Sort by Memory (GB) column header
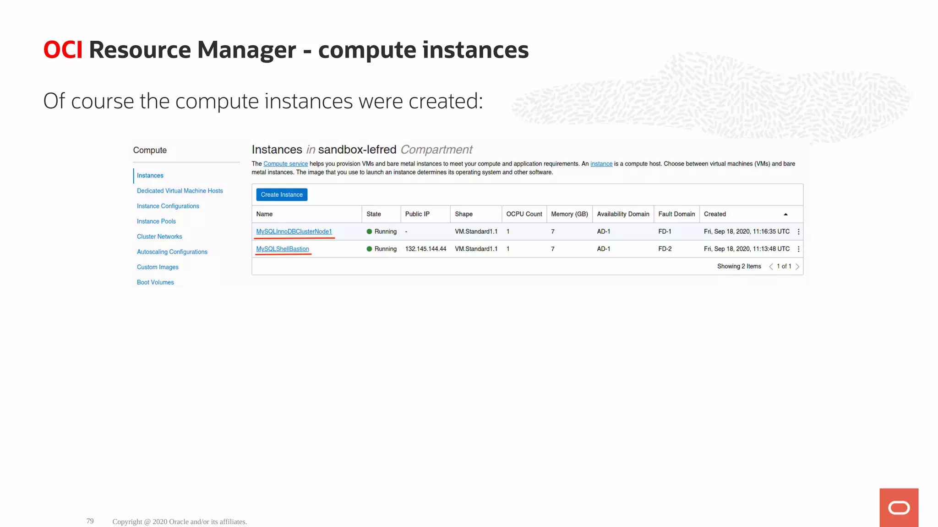This screenshot has height=527, width=938. 569,214
